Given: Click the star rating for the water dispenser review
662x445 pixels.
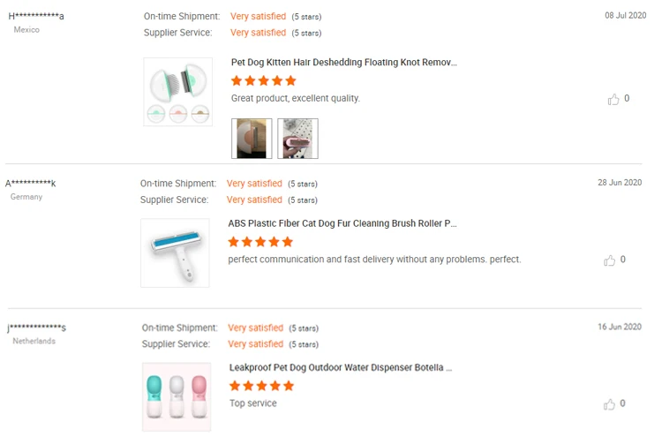Looking at the screenshot, I should click(261, 386).
